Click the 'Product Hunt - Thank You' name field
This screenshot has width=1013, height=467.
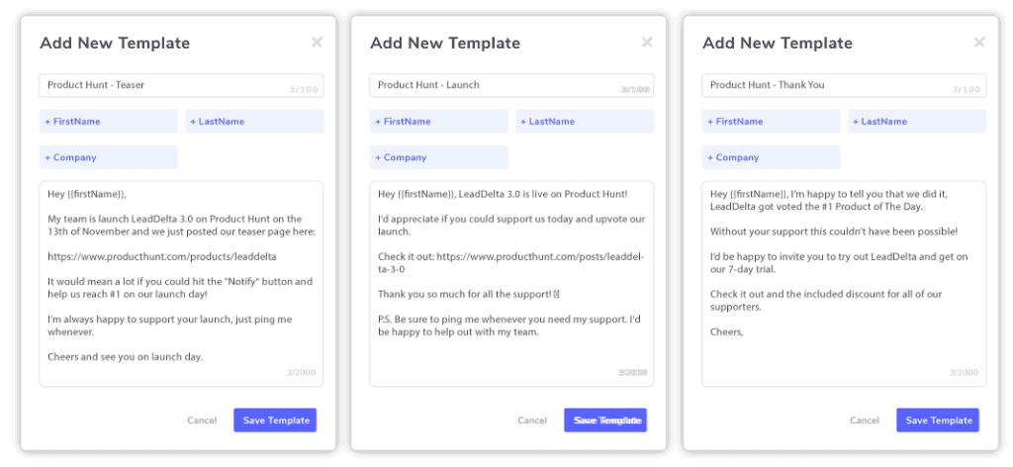pyautogui.click(x=844, y=85)
